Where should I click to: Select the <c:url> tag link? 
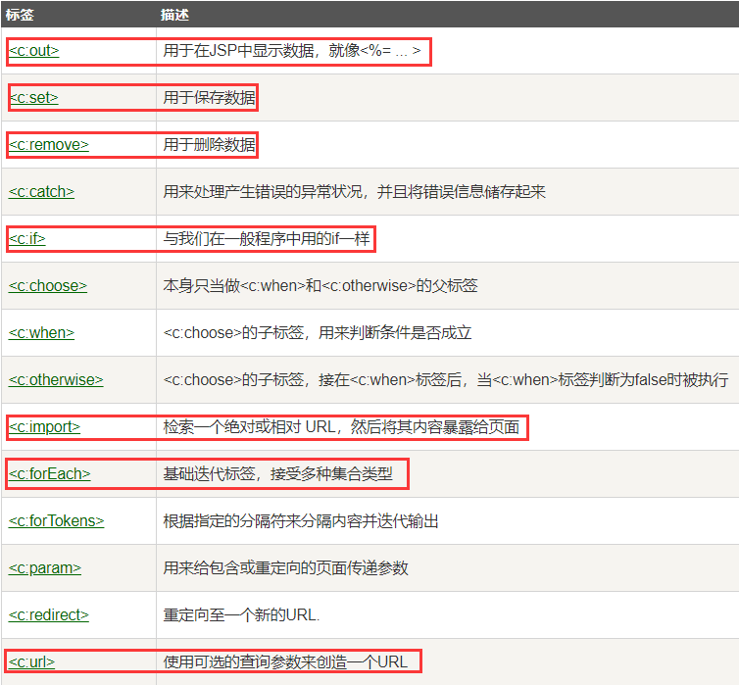[x=31, y=662]
